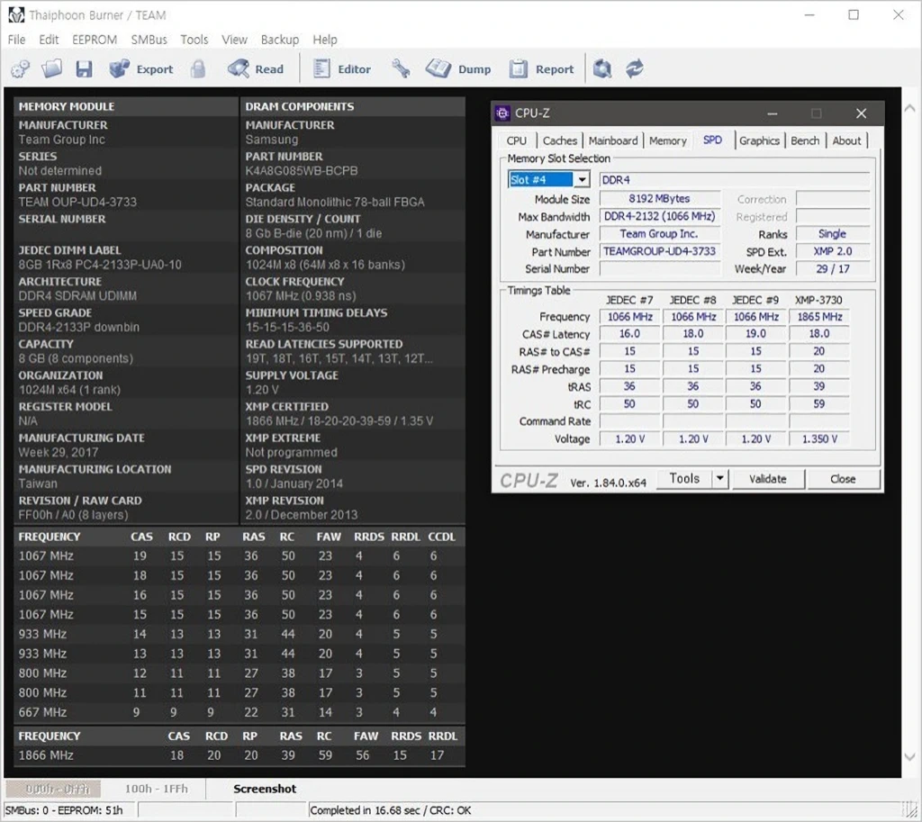Click the Module Size 8192 MBytes field
The width and height of the screenshot is (922, 822).
pyautogui.click(x=660, y=199)
